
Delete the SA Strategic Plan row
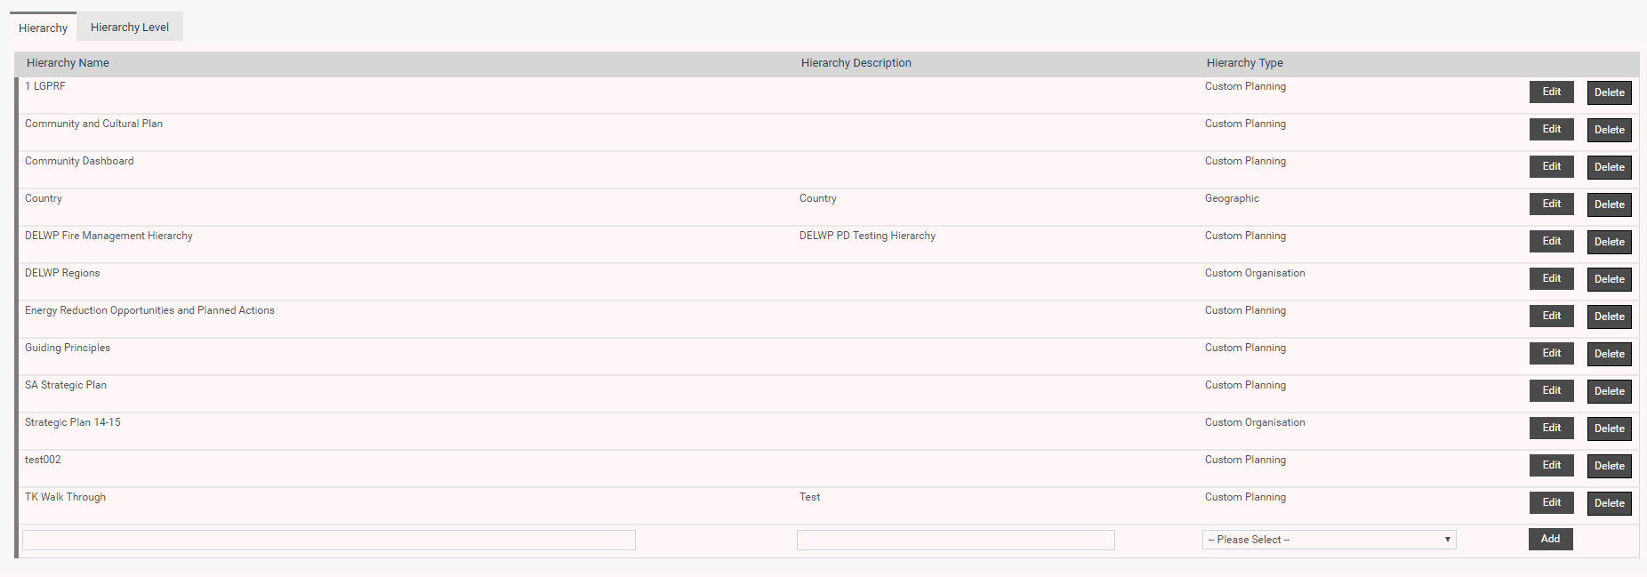click(1610, 391)
